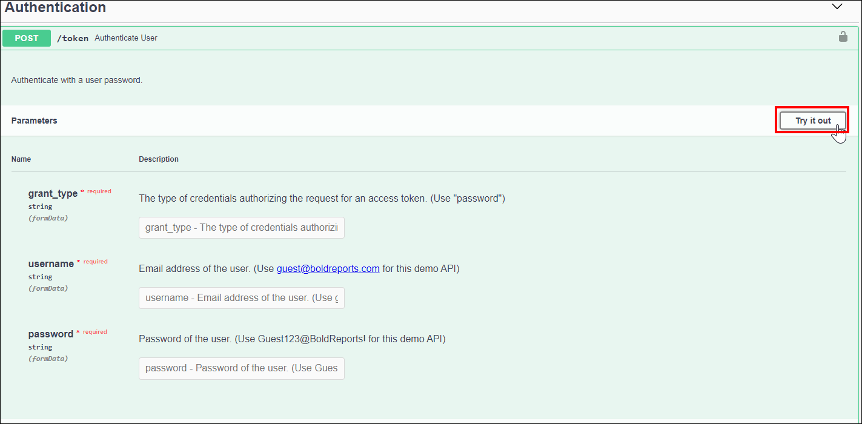
Task: Click the /token endpoint path
Action: [73, 38]
